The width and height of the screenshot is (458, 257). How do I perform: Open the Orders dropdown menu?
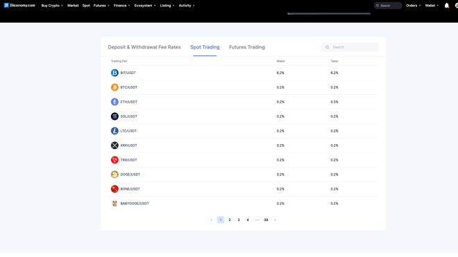pyautogui.click(x=414, y=6)
